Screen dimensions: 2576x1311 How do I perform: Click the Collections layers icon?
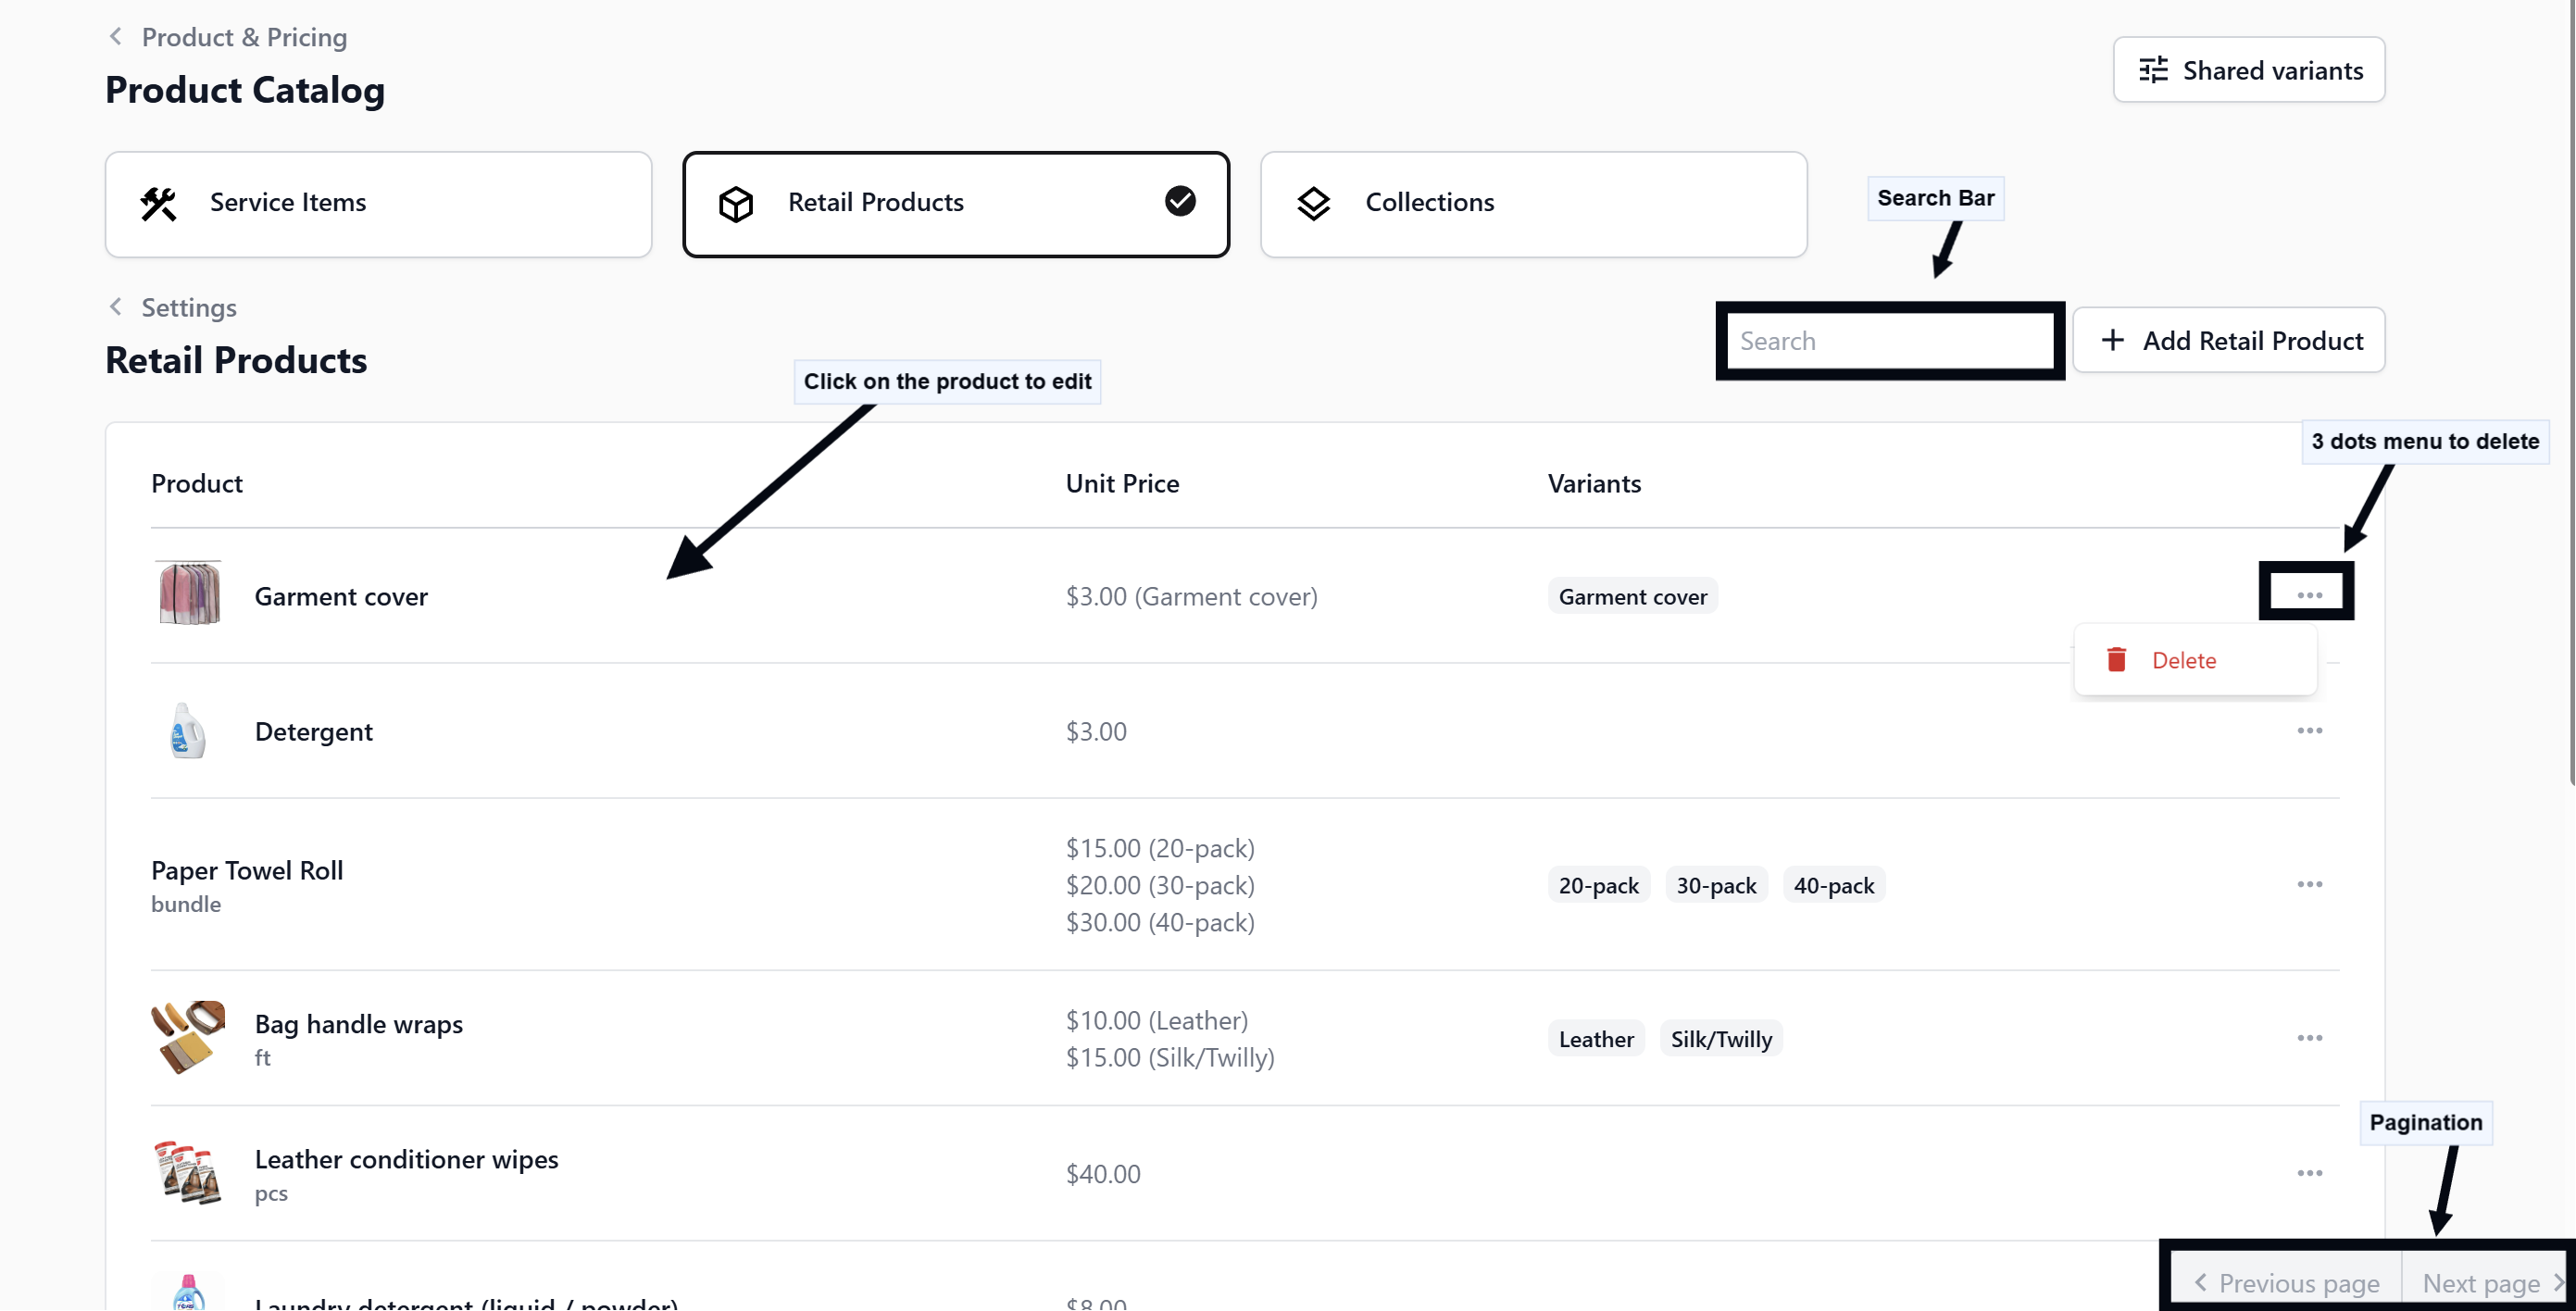1313,204
